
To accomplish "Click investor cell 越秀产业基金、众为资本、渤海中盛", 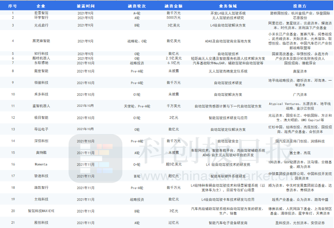I will (300, 199).
